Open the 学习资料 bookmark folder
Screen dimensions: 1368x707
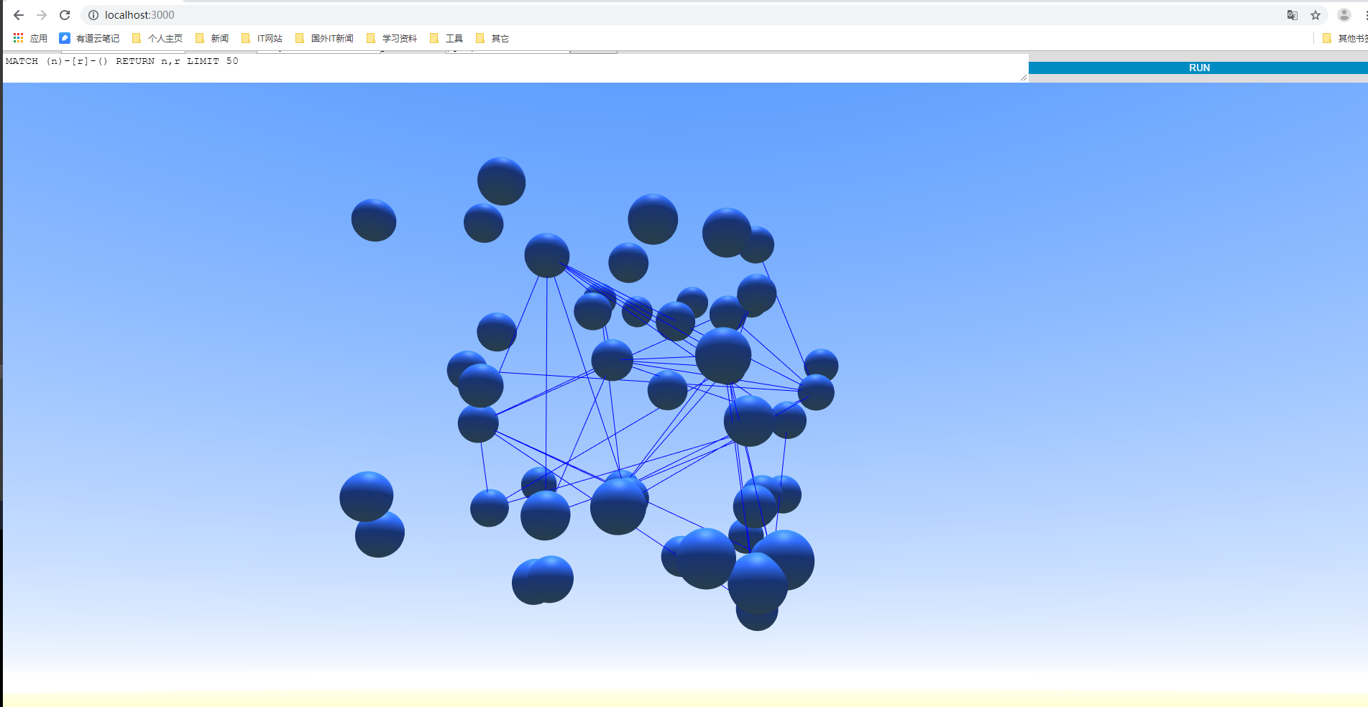coord(392,38)
